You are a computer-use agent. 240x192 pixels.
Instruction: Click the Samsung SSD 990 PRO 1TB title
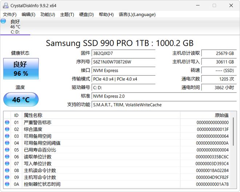click(120, 43)
